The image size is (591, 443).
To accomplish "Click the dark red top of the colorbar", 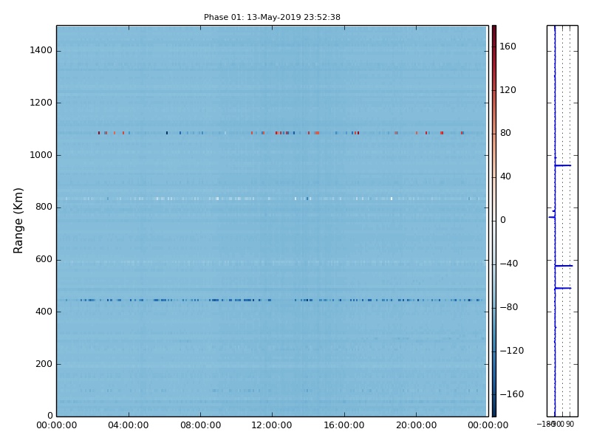I will (494, 29).
